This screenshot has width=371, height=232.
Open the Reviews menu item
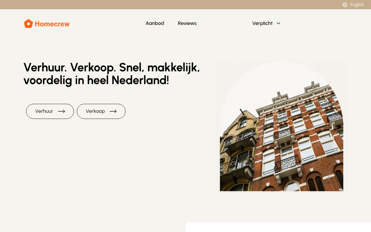click(x=187, y=23)
